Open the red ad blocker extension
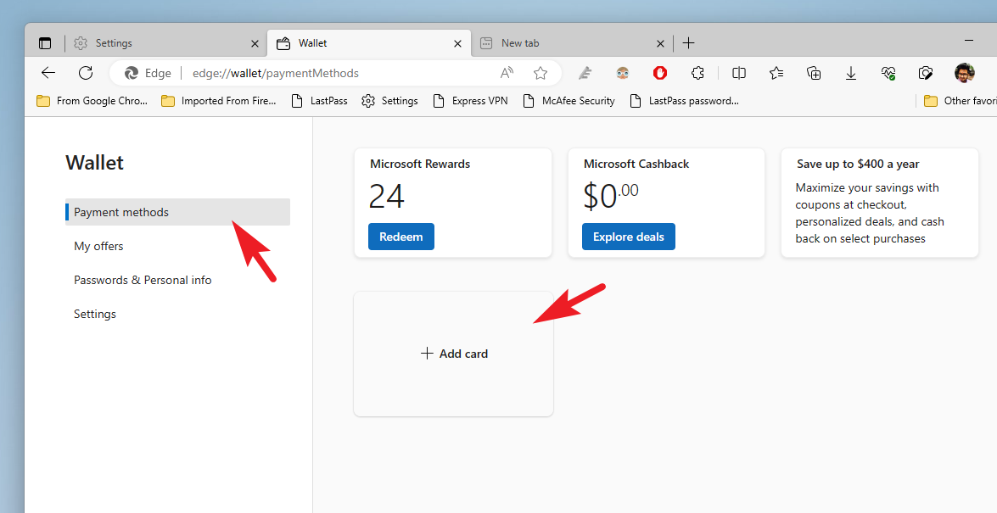This screenshot has height=513, width=997. click(x=660, y=73)
